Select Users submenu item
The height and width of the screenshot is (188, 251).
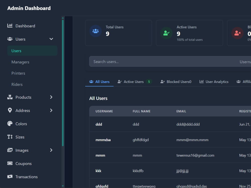pos(32,51)
